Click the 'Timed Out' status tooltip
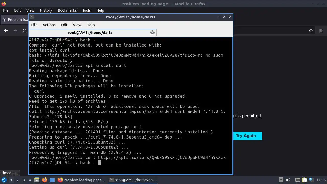Screen dimensions: 327x184 pos(10,173)
